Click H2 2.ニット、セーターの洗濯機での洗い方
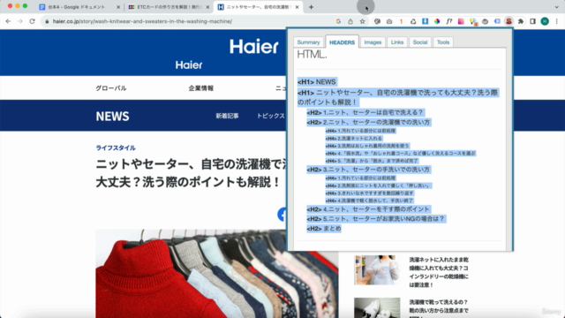Viewport: 565px width, 318px height. coord(368,122)
